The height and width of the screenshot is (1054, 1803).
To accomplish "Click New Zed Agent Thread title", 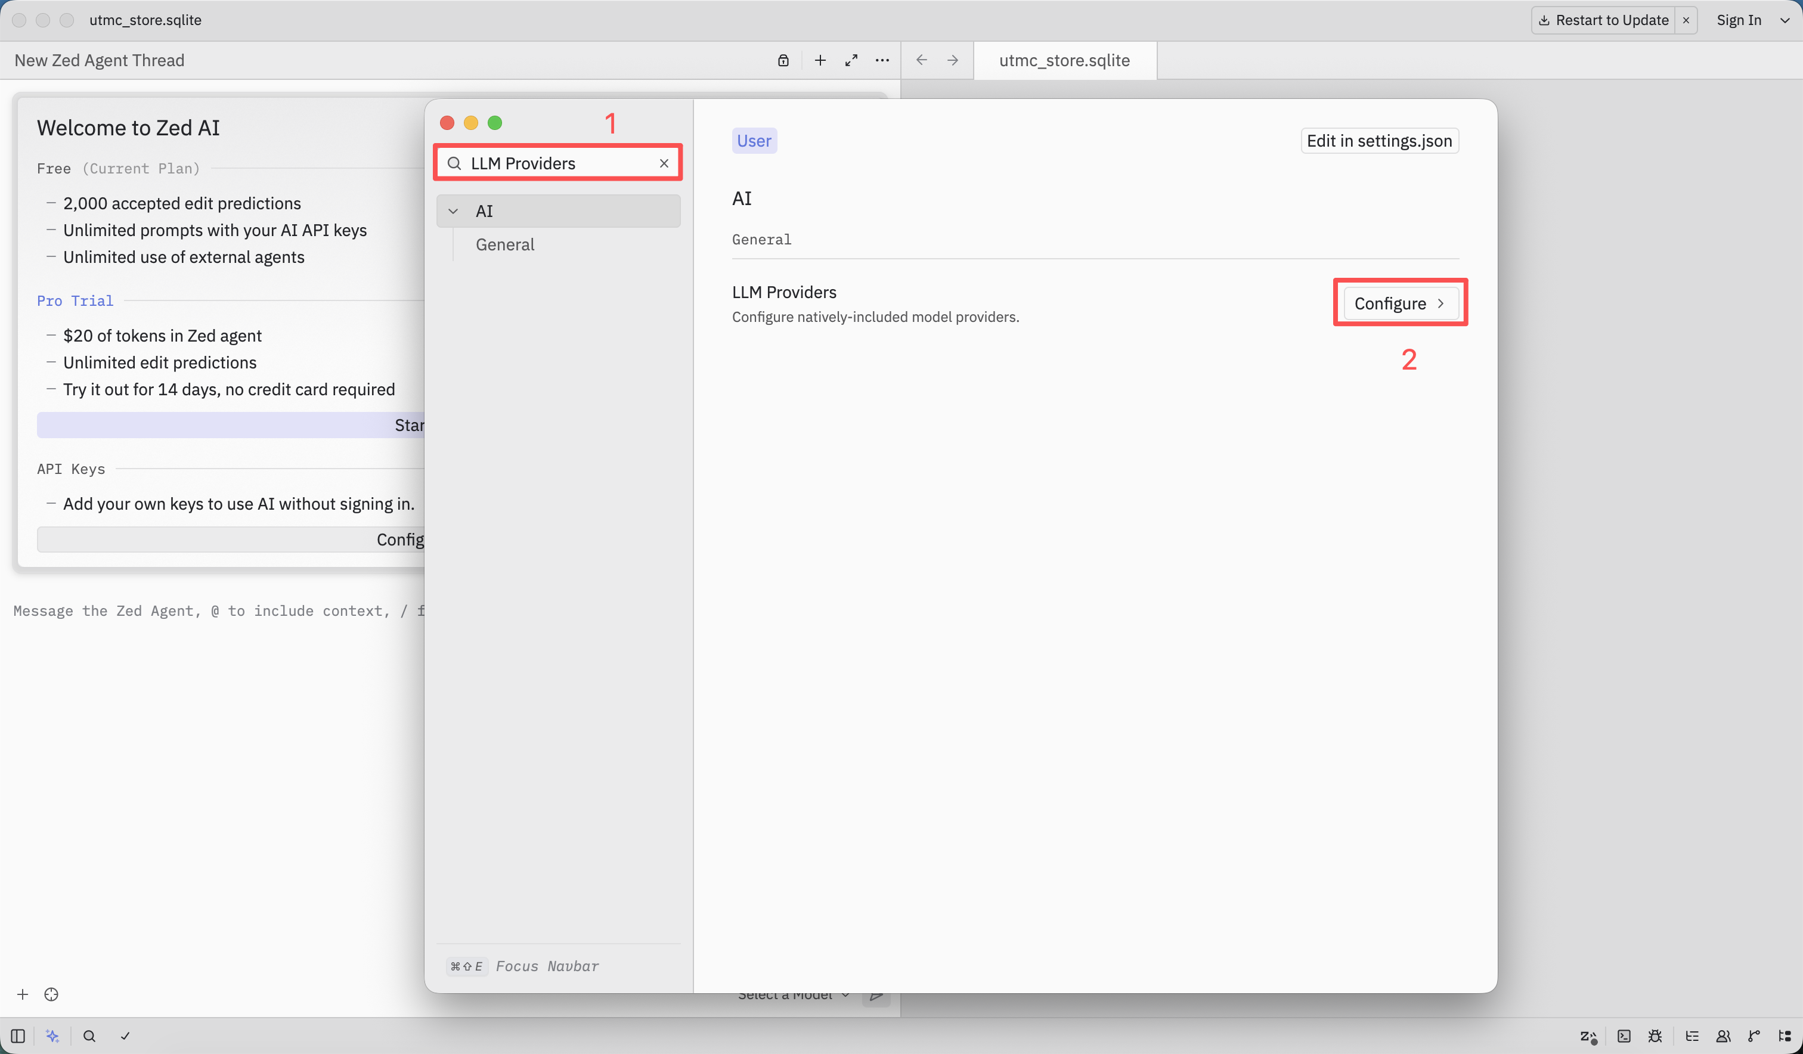I will [99, 60].
